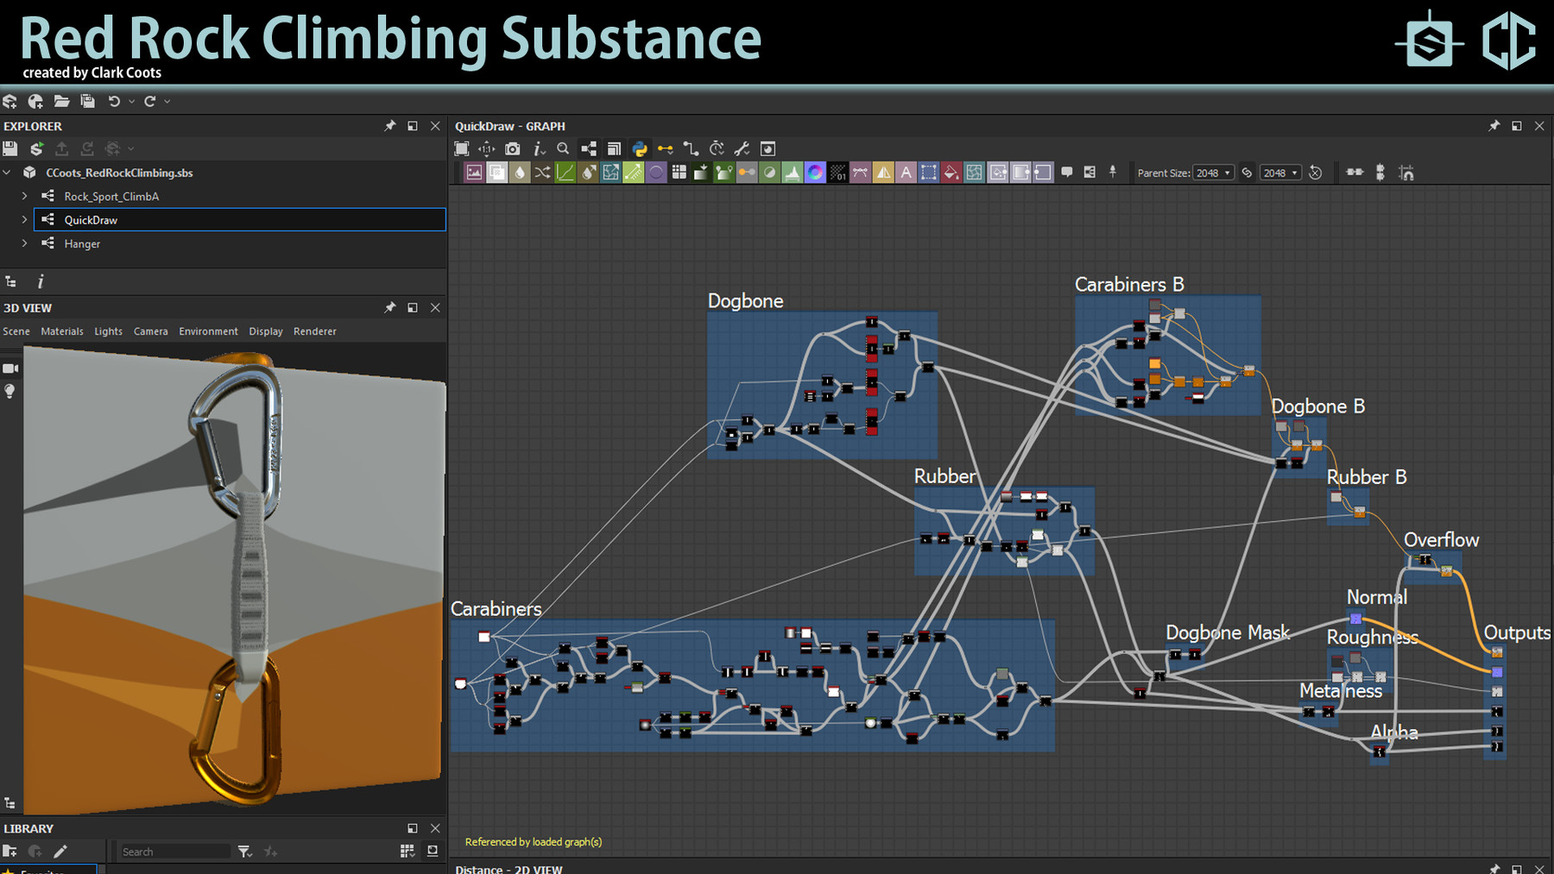This screenshot has height=874, width=1554.
Task: Fit graph to view with frame icon
Action: pos(462,149)
